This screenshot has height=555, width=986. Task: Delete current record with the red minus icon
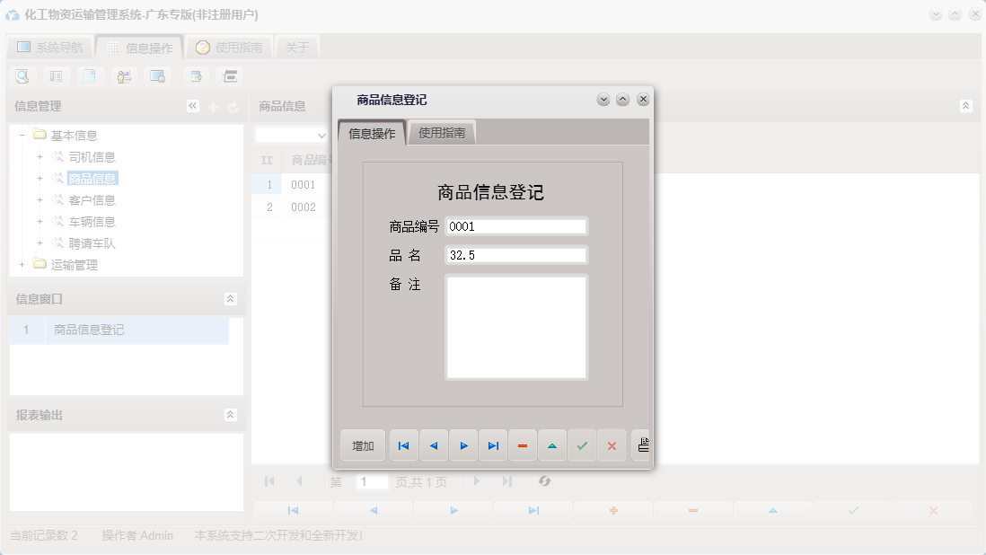(523, 445)
